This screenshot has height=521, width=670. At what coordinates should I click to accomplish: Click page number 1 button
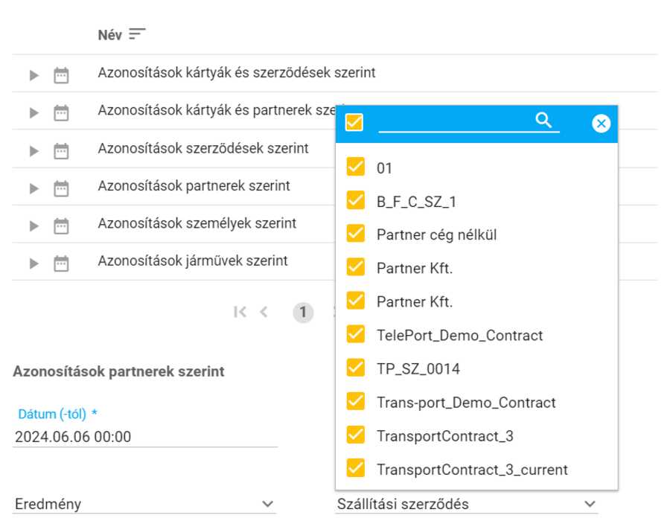pyautogui.click(x=303, y=312)
